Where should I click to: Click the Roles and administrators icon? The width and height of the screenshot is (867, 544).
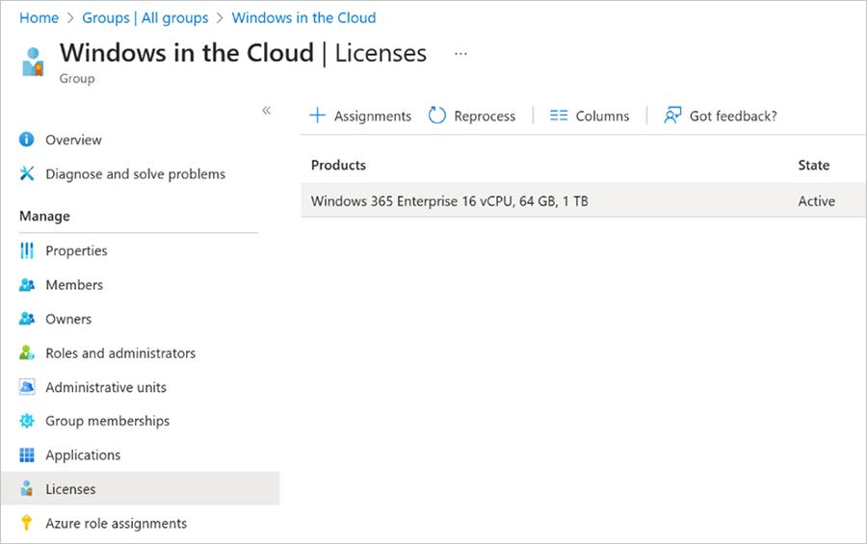pyautogui.click(x=27, y=352)
